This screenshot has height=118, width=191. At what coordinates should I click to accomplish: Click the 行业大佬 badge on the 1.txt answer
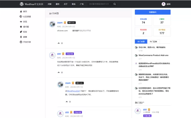click(70, 54)
